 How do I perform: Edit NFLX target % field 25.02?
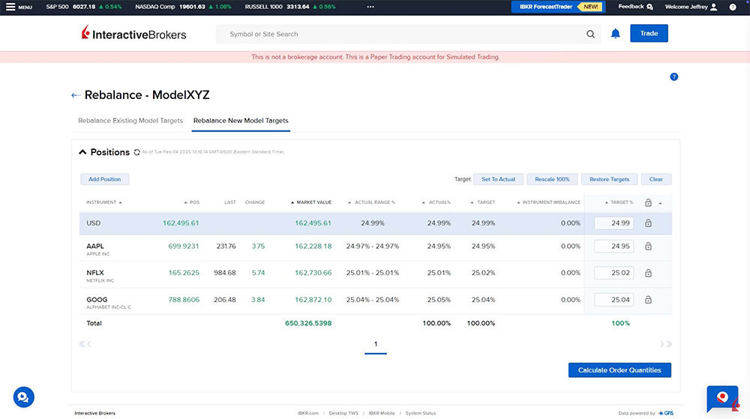point(614,273)
